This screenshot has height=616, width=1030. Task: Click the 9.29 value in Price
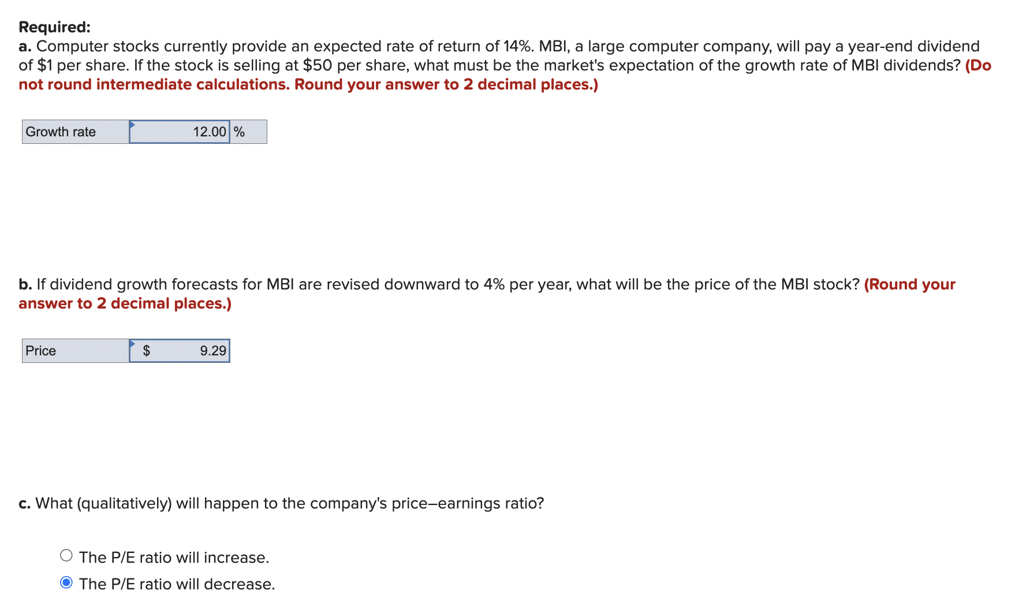click(x=212, y=350)
